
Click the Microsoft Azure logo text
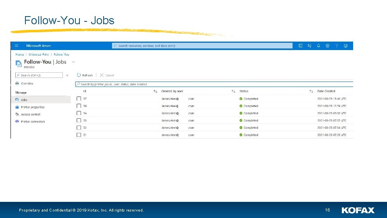[x=39, y=46]
